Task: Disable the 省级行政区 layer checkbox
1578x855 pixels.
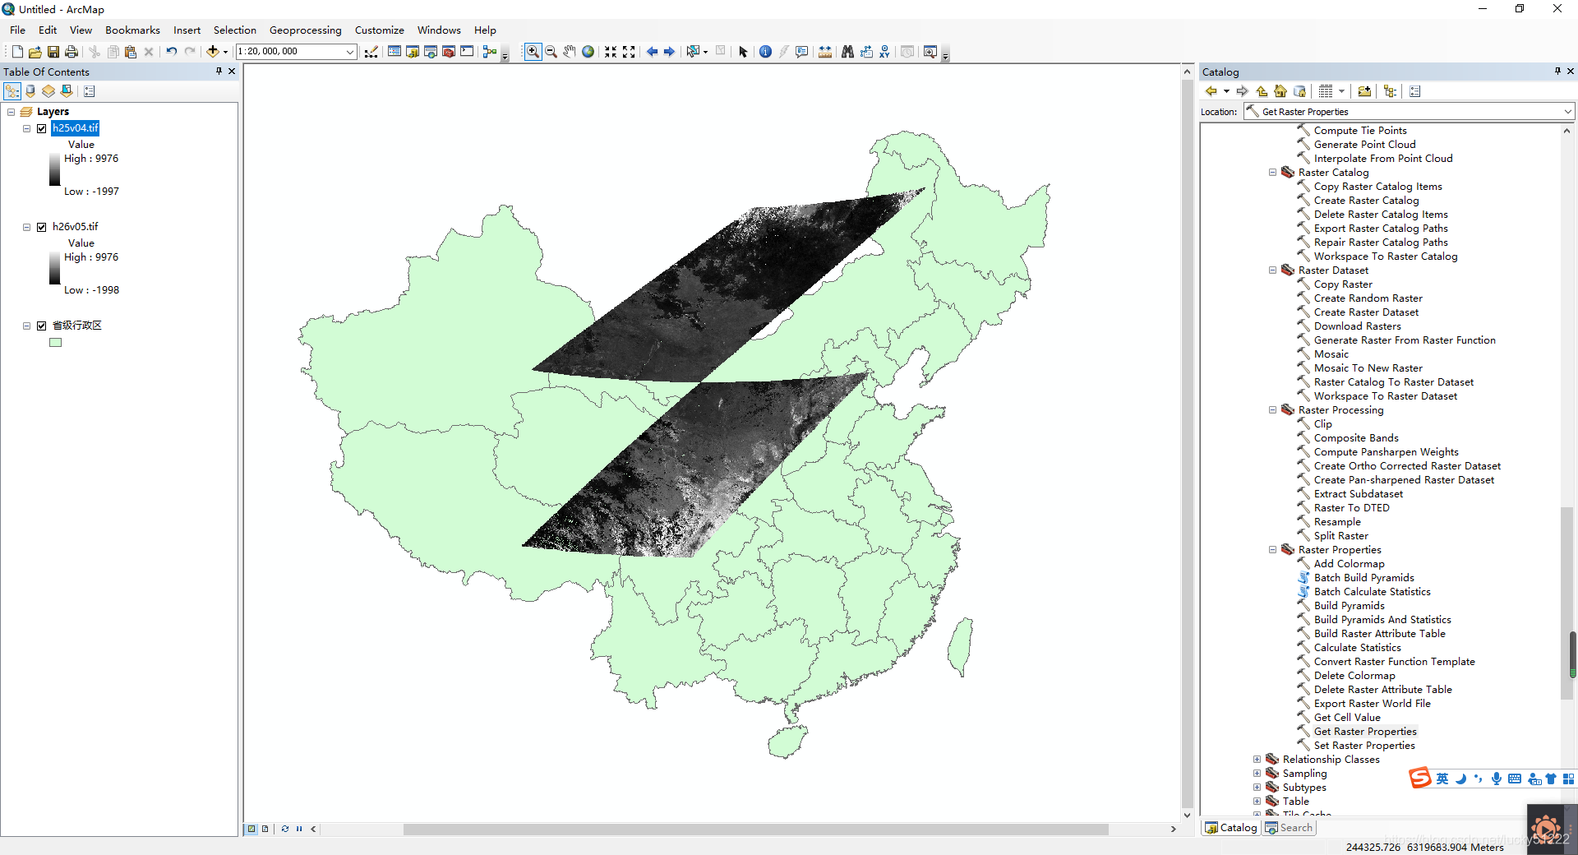Action: point(41,326)
